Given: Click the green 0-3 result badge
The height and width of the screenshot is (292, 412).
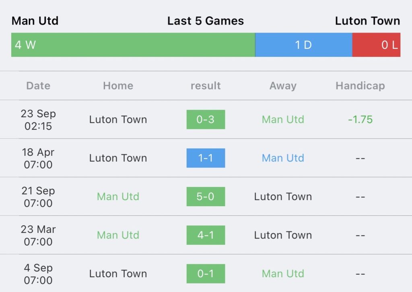Looking at the screenshot, I should point(206,120).
